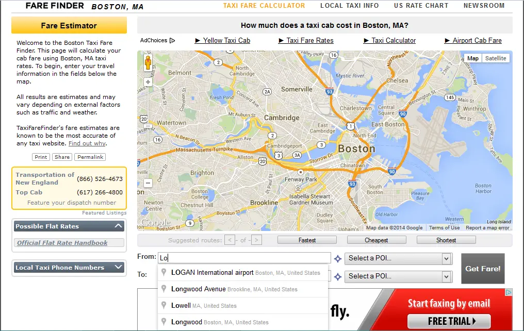Click the map Terms of Use link
The height and width of the screenshot is (331, 524).
click(444, 227)
